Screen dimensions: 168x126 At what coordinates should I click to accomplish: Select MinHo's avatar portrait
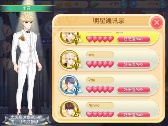coord(69,109)
